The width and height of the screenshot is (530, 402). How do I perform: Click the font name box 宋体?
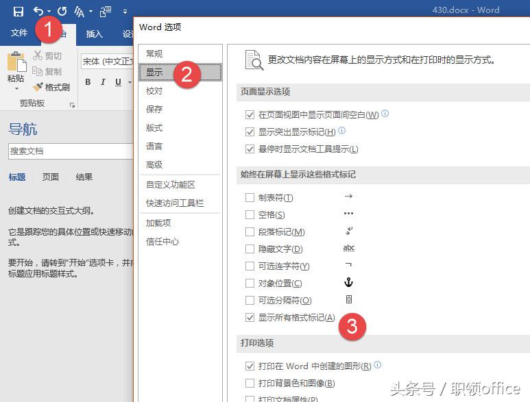pyautogui.click(x=107, y=62)
